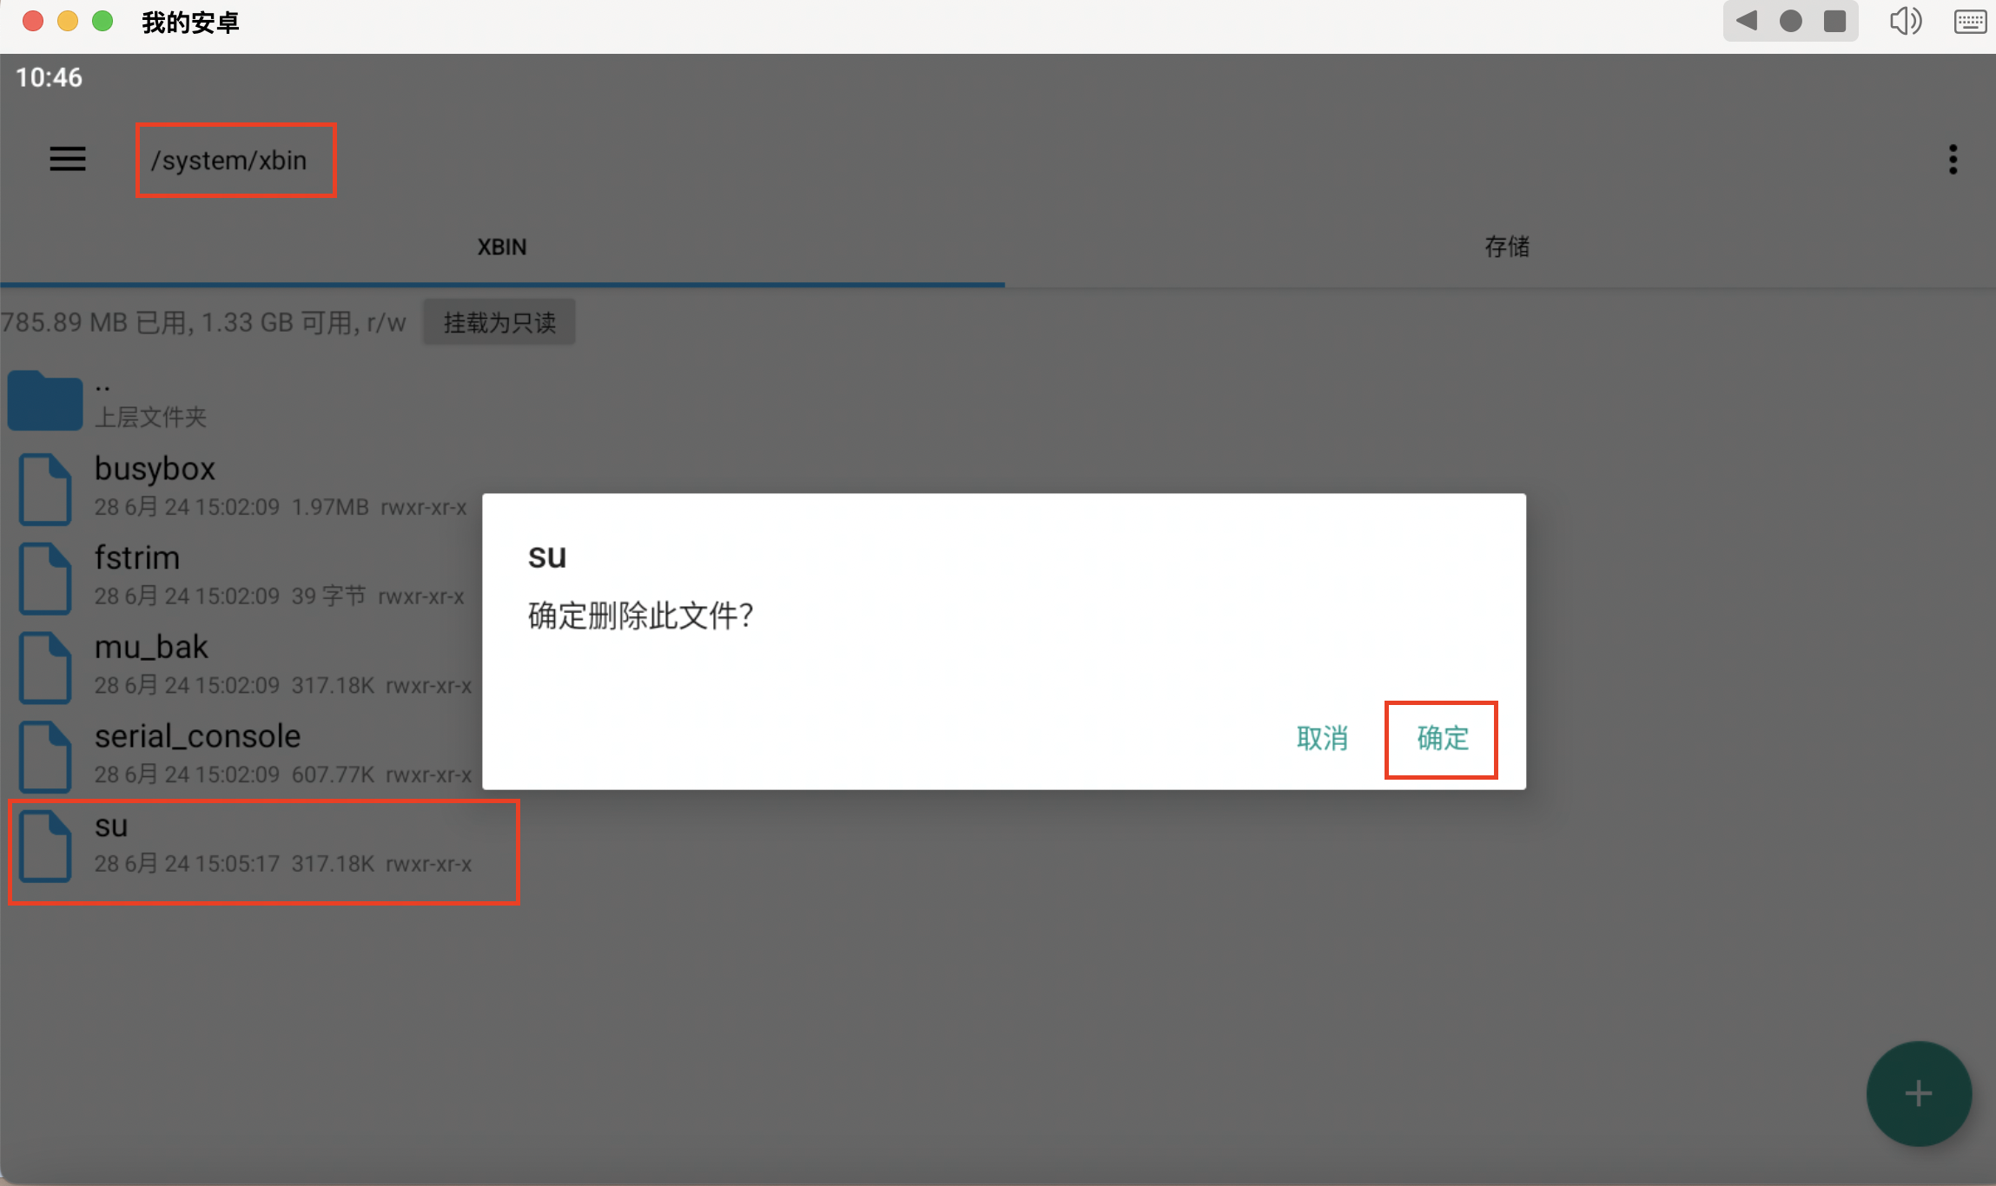Click the yellow minimize window button
This screenshot has width=1996, height=1186.
[x=68, y=21]
